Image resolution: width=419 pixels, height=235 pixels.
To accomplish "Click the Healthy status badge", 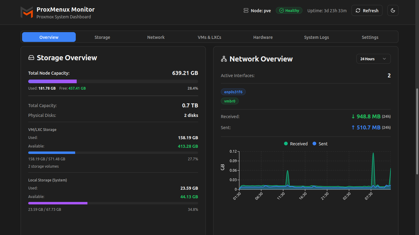I will 289,11.
